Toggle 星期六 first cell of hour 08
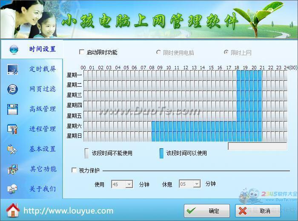 [x=154, y=126]
